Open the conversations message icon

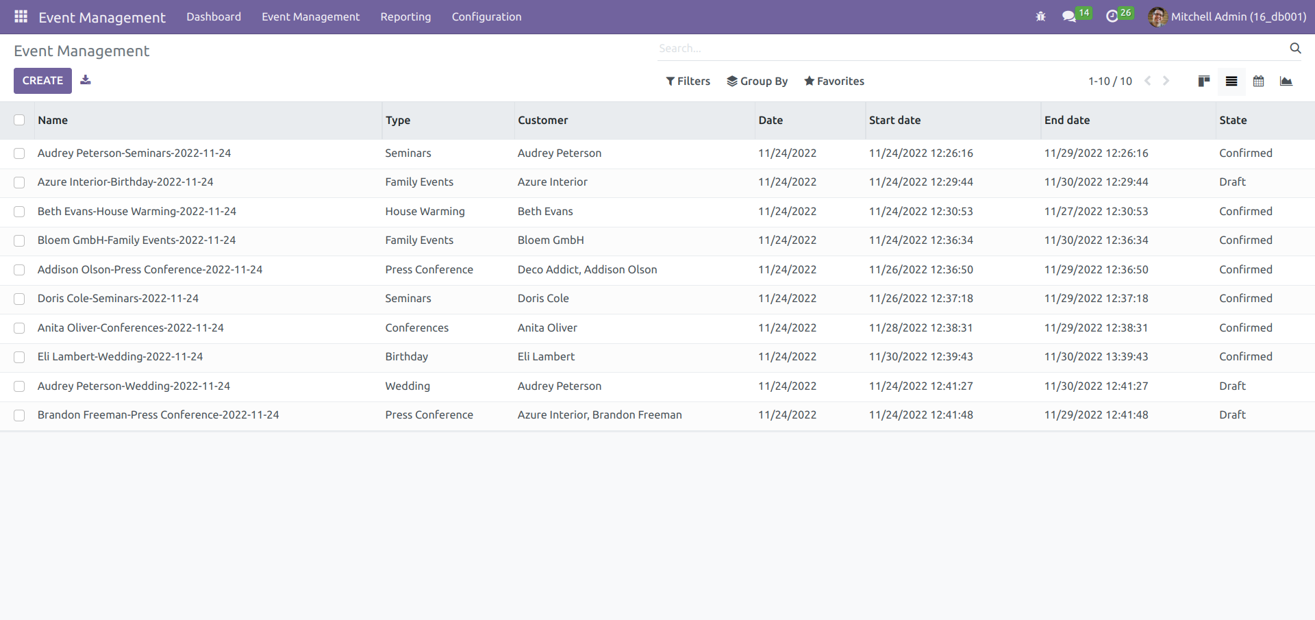[1068, 16]
